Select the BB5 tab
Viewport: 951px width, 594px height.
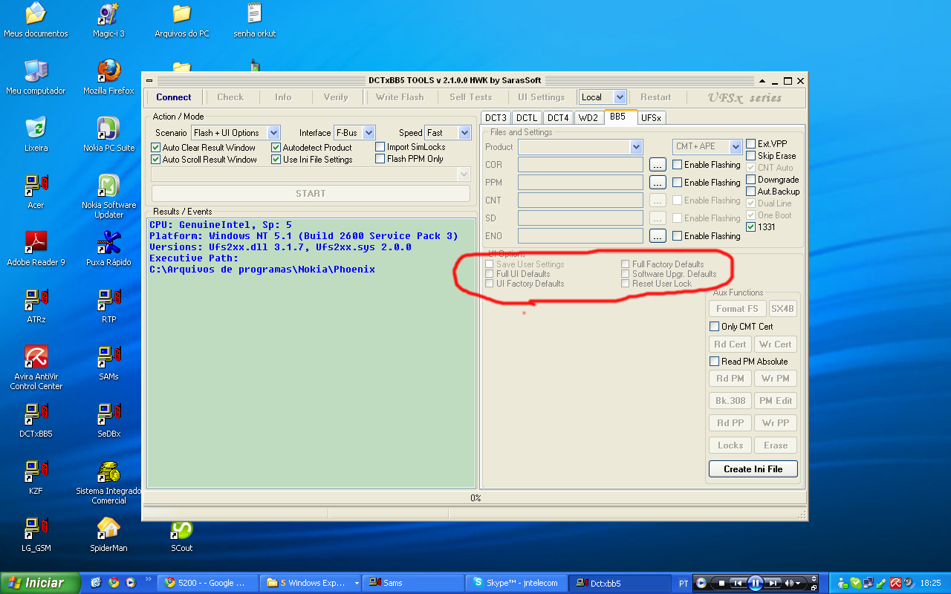pyautogui.click(x=620, y=117)
